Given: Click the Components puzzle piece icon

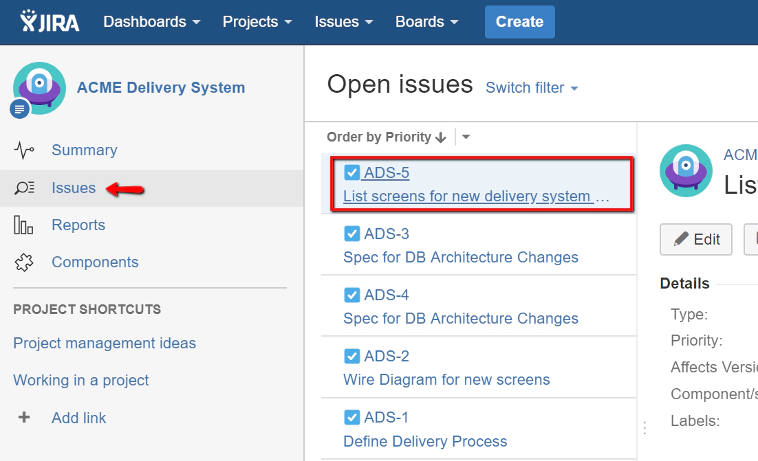Looking at the screenshot, I should (24, 262).
